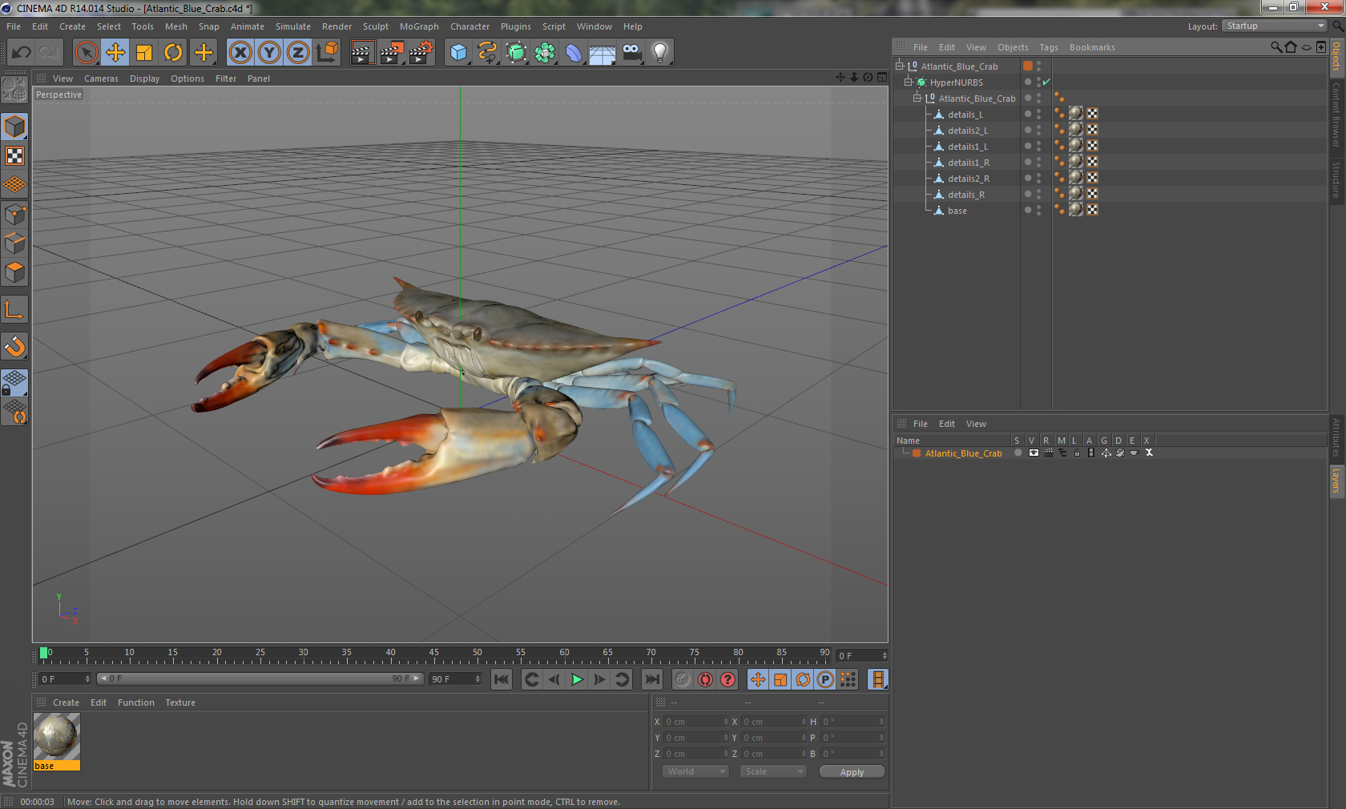Open the Simulate menu
1346x809 pixels.
point(292,26)
